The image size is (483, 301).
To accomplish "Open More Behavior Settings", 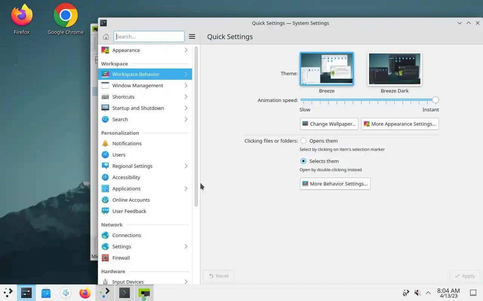I will (x=335, y=184).
